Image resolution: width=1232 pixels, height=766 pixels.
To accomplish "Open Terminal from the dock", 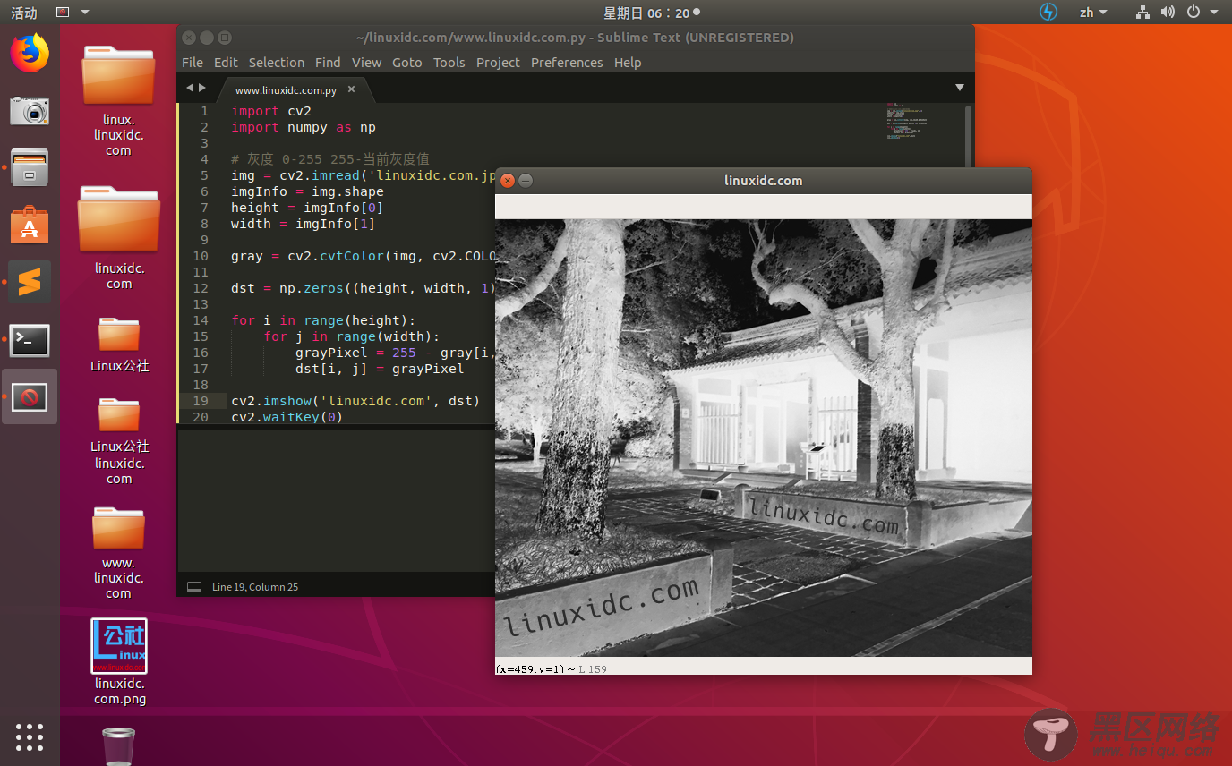I will coord(30,340).
